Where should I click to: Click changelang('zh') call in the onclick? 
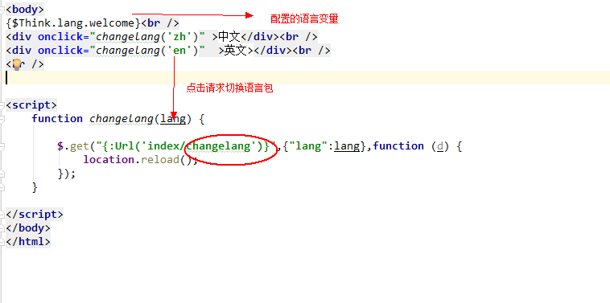click(x=147, y=37)
